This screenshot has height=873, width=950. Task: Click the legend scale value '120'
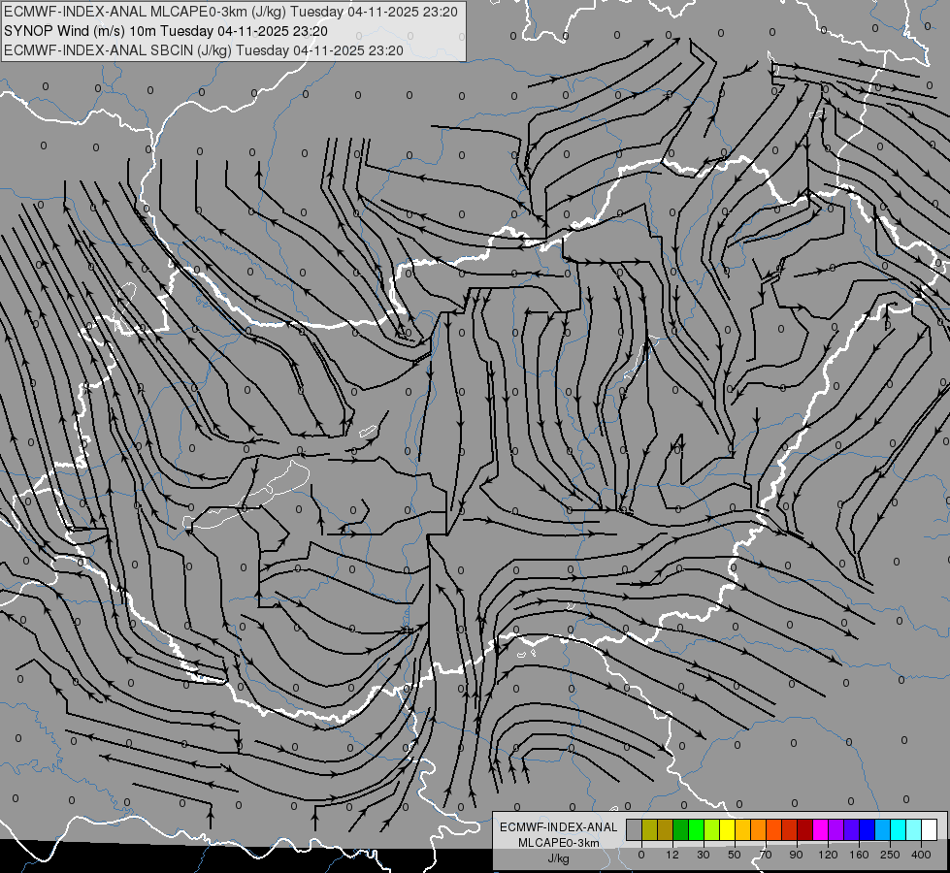pos(828,855)
